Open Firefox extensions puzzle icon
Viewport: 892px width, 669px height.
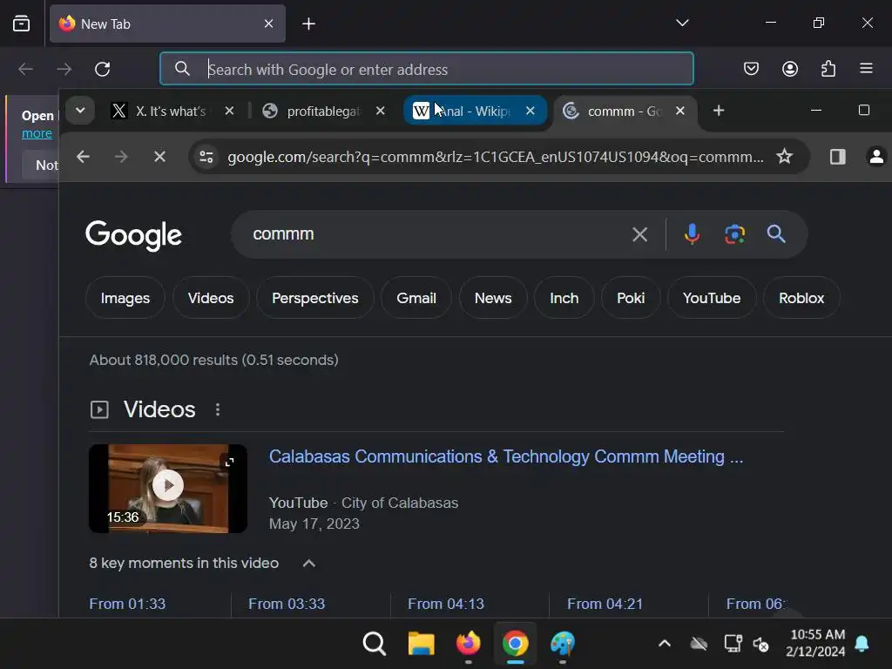[828, 69]
